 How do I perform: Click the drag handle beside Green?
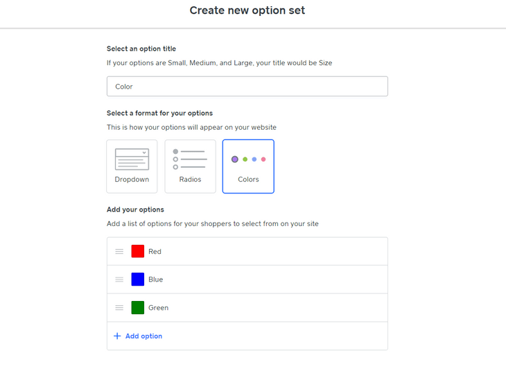(x=119, y=308)
